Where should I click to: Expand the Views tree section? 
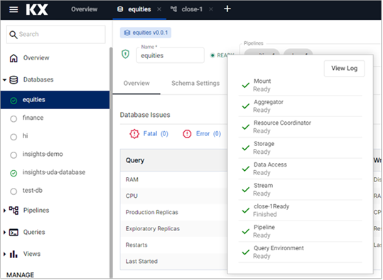pos(4,254)
